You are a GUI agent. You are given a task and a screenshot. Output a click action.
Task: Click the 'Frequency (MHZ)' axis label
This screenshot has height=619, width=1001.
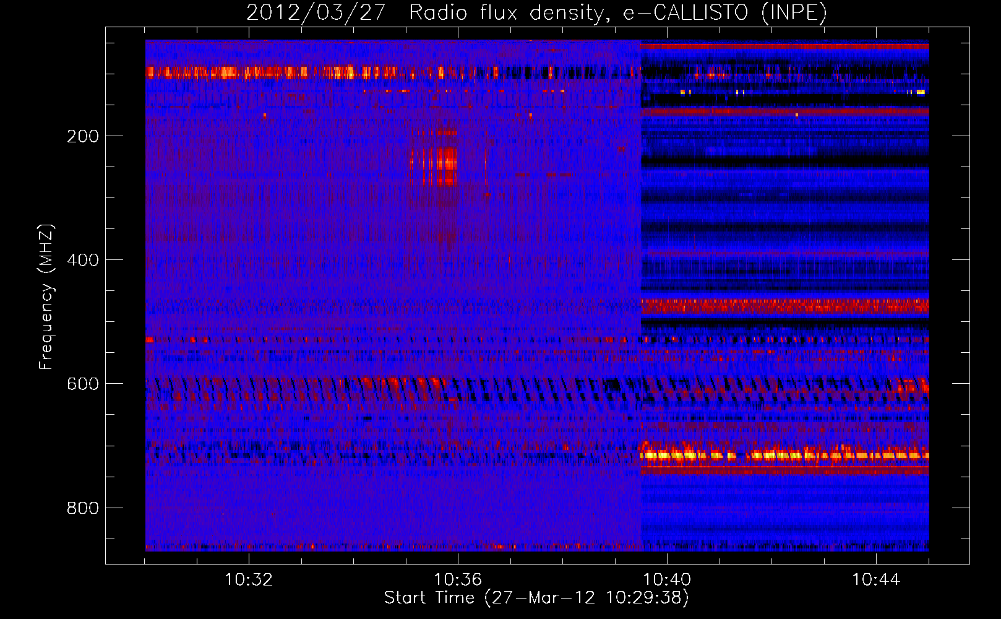[x=46, y=297]
